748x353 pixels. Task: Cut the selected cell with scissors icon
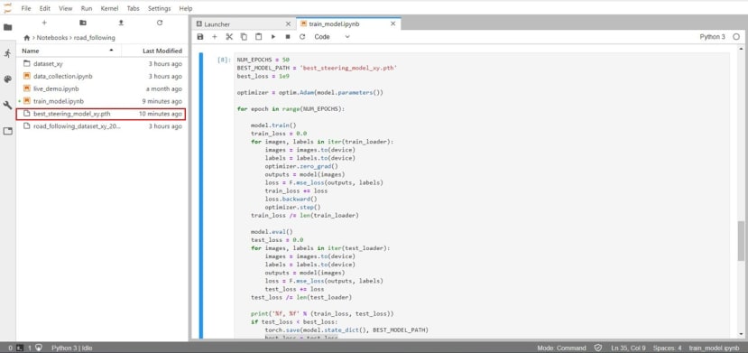pyautogui.click(x=229, y=37)
